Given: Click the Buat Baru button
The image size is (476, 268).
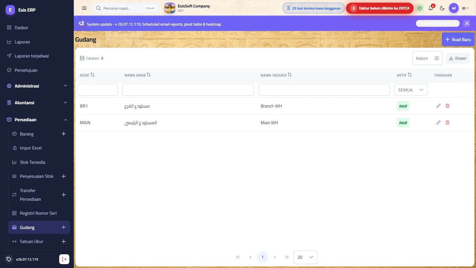Looking at the screenshot, I should point(458,39).
